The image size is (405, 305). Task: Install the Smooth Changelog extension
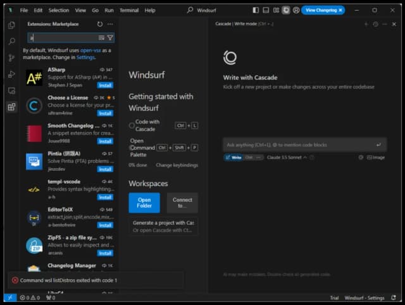click(x=105, y=141)
